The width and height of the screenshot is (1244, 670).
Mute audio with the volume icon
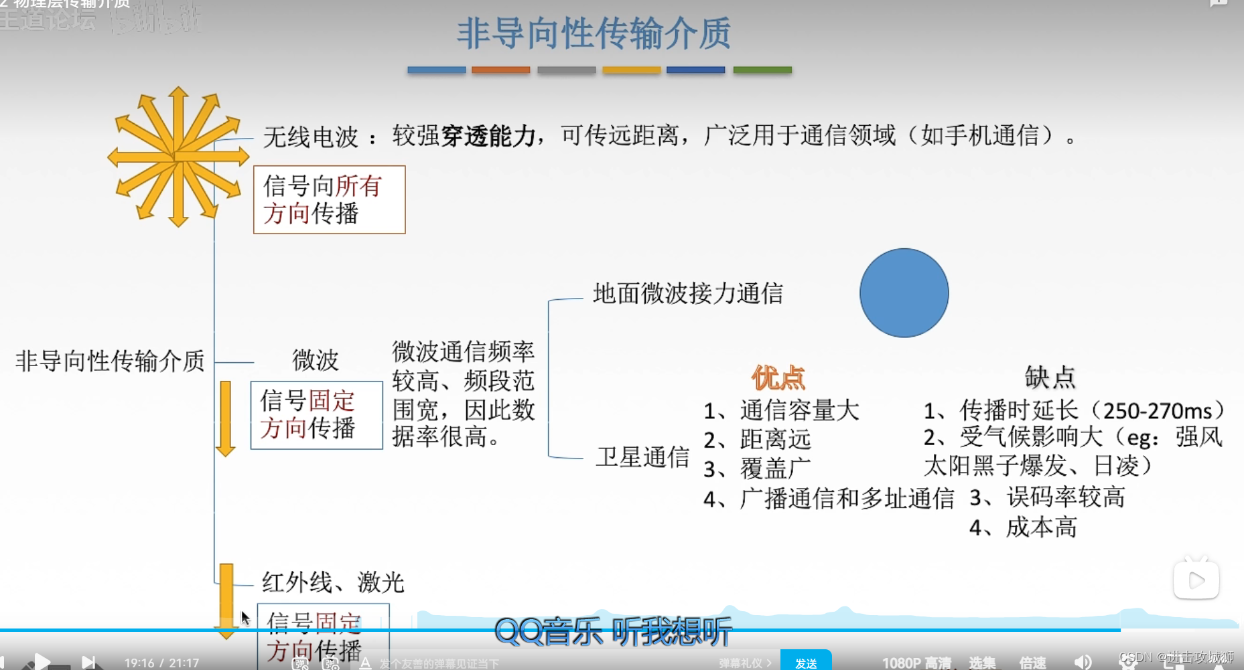click(x=1082, y=663)
